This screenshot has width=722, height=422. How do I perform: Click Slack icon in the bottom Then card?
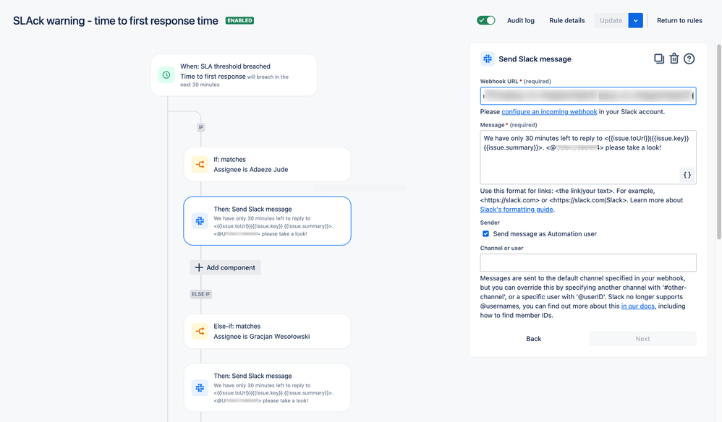tap(200, 387)
